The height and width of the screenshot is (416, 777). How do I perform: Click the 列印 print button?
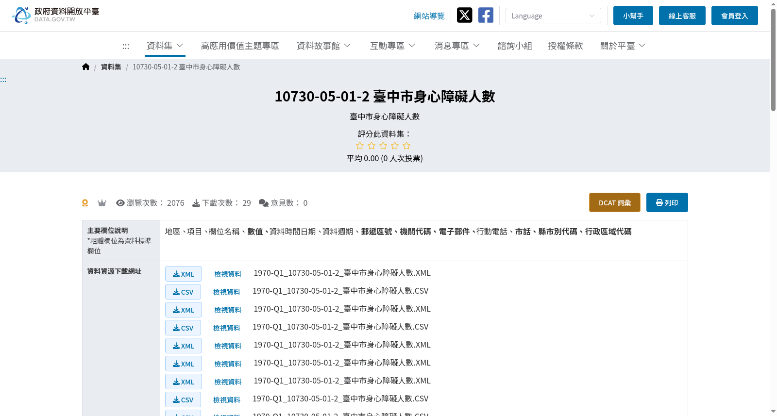(667, 202)
